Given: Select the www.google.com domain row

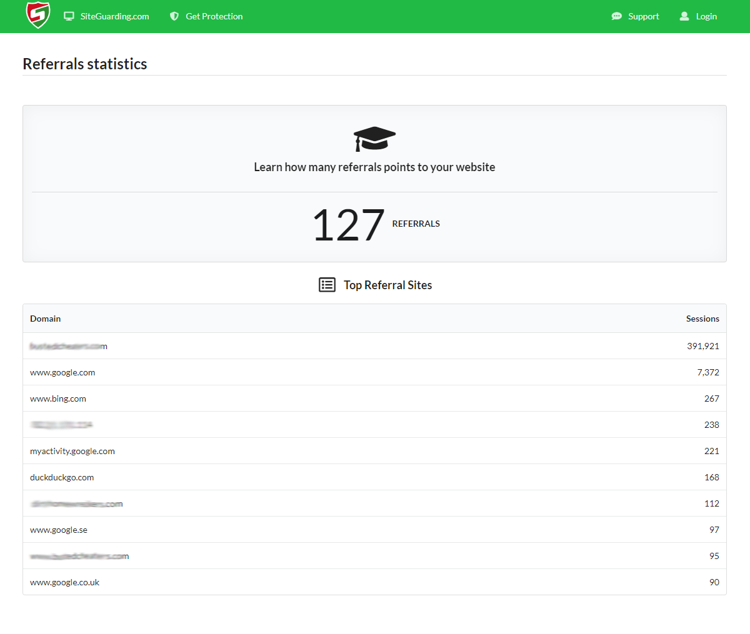Looking at the screenshot, I should pyautogui.click(x=374, y=372).
